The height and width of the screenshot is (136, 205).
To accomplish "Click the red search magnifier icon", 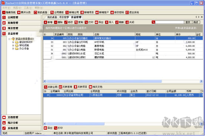I will point(153,22).
